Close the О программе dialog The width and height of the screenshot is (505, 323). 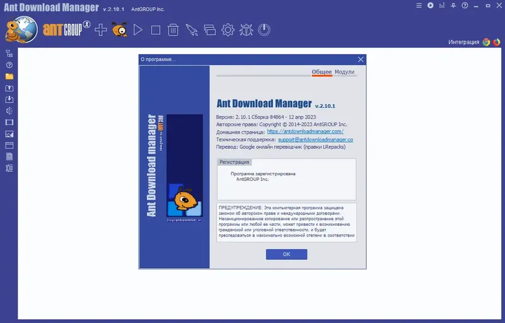[x=360, y=59]
